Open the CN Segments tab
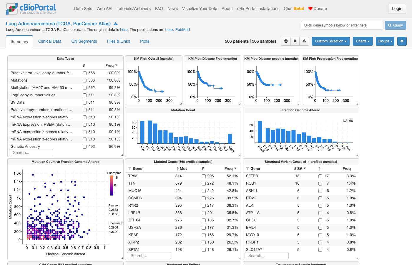412x265 pixels. pyautogui.click(x=84, y=41)
